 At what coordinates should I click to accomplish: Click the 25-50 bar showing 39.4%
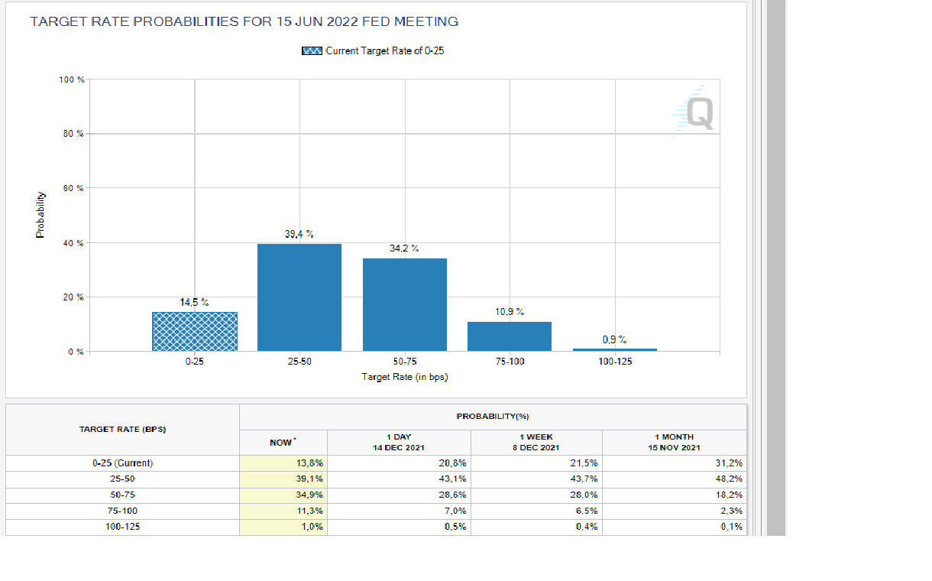click(299, 297)
